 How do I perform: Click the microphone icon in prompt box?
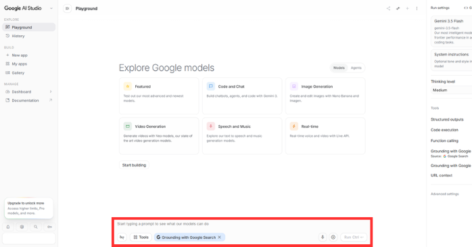pos(323,237)
